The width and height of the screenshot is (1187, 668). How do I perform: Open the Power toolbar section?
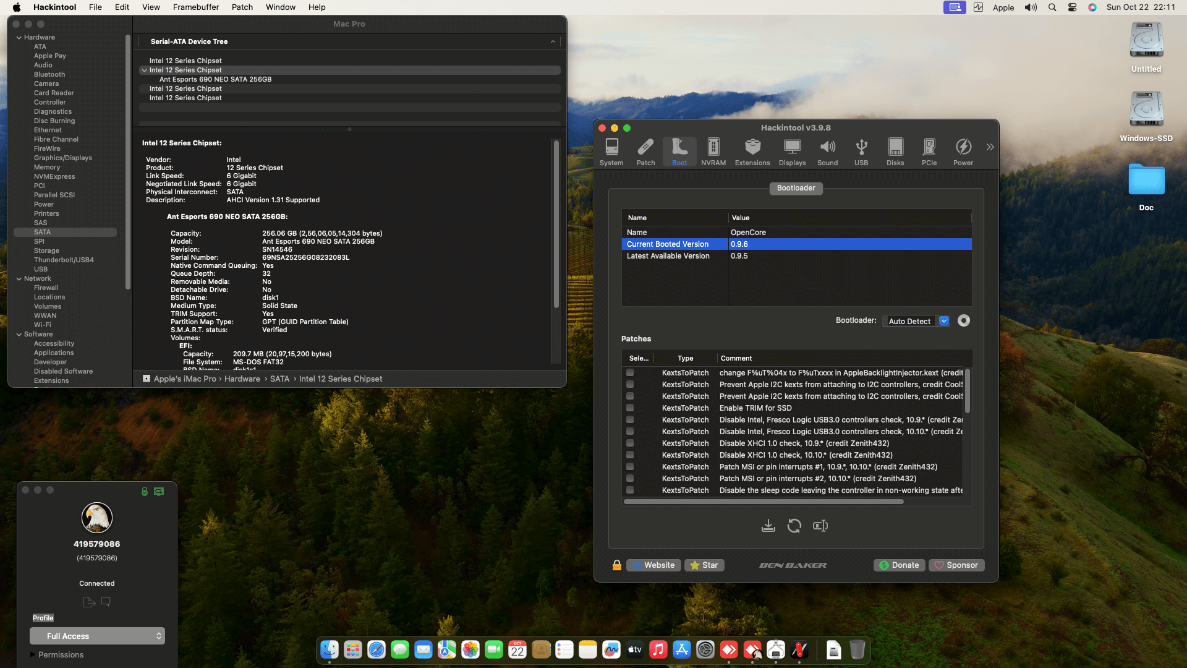[x=963, y=152]
